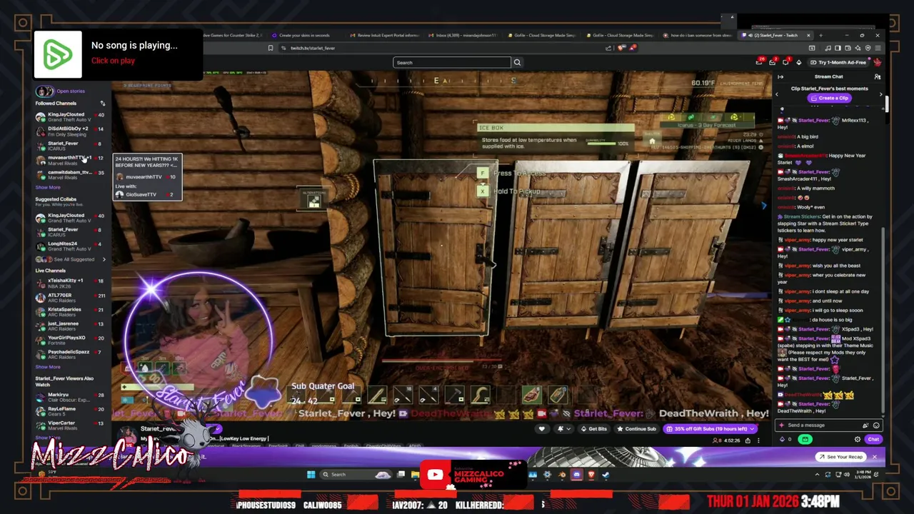Open a new browser tab with plus button

[820, 35]
